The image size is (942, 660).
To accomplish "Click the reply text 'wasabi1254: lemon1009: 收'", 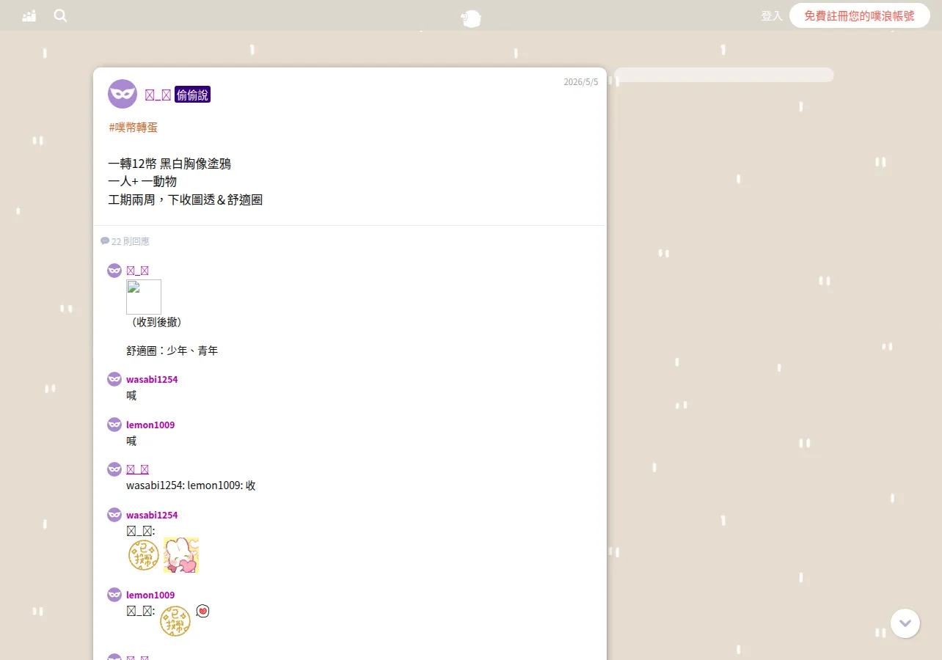I will pos(191,485).
